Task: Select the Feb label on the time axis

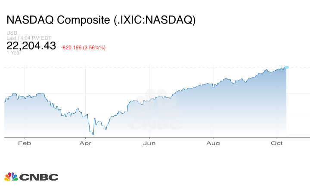Action: 25,143
